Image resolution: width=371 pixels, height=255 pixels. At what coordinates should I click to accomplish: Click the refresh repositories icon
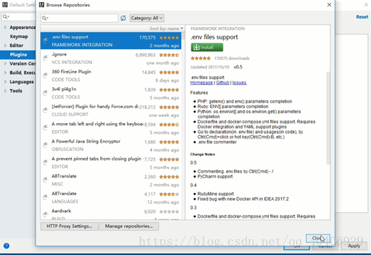[123, 18]
